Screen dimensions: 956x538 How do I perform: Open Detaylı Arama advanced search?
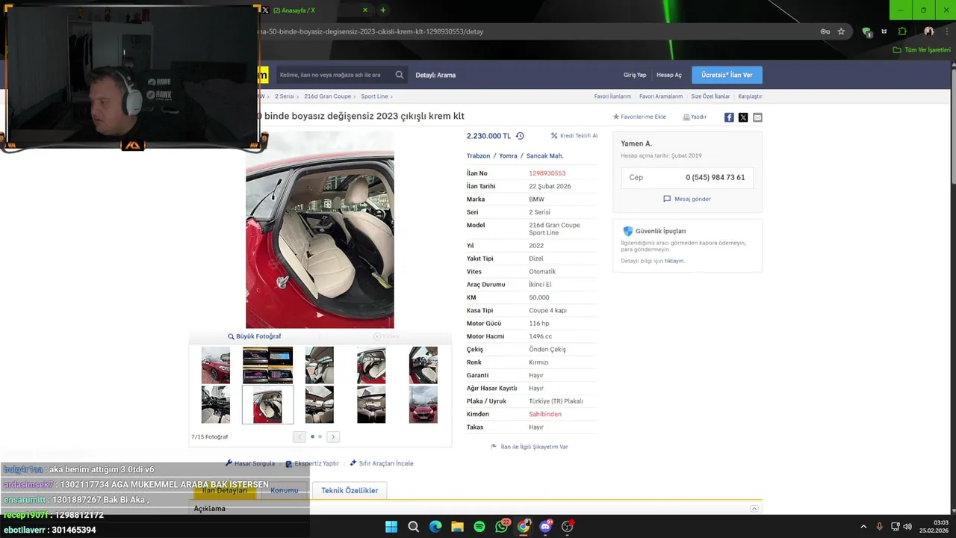pos(435,75)
